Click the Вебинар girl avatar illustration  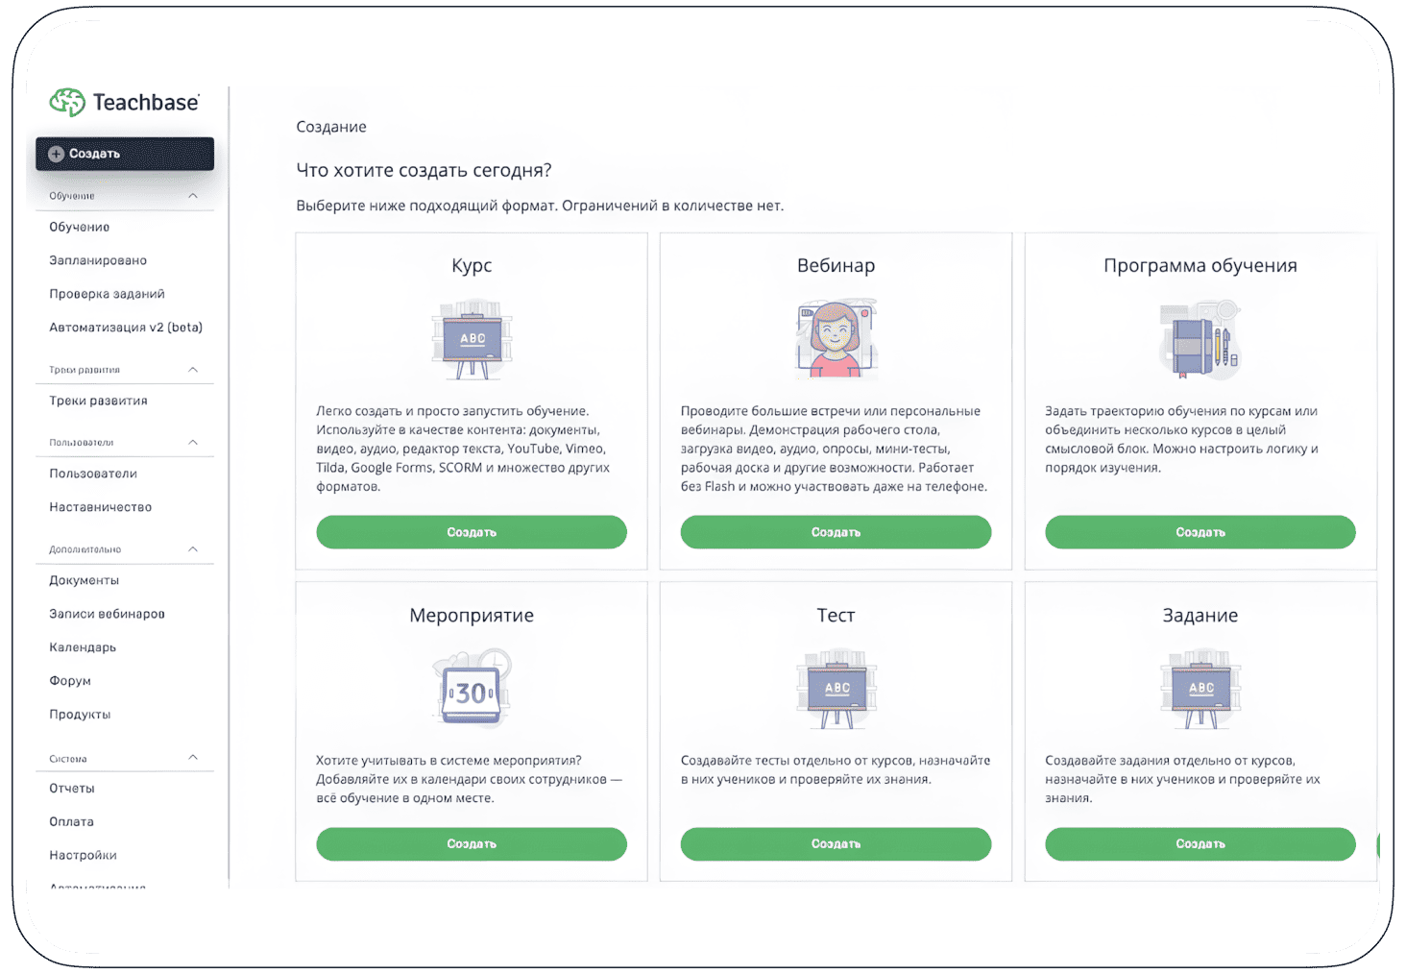coord(836,340)
